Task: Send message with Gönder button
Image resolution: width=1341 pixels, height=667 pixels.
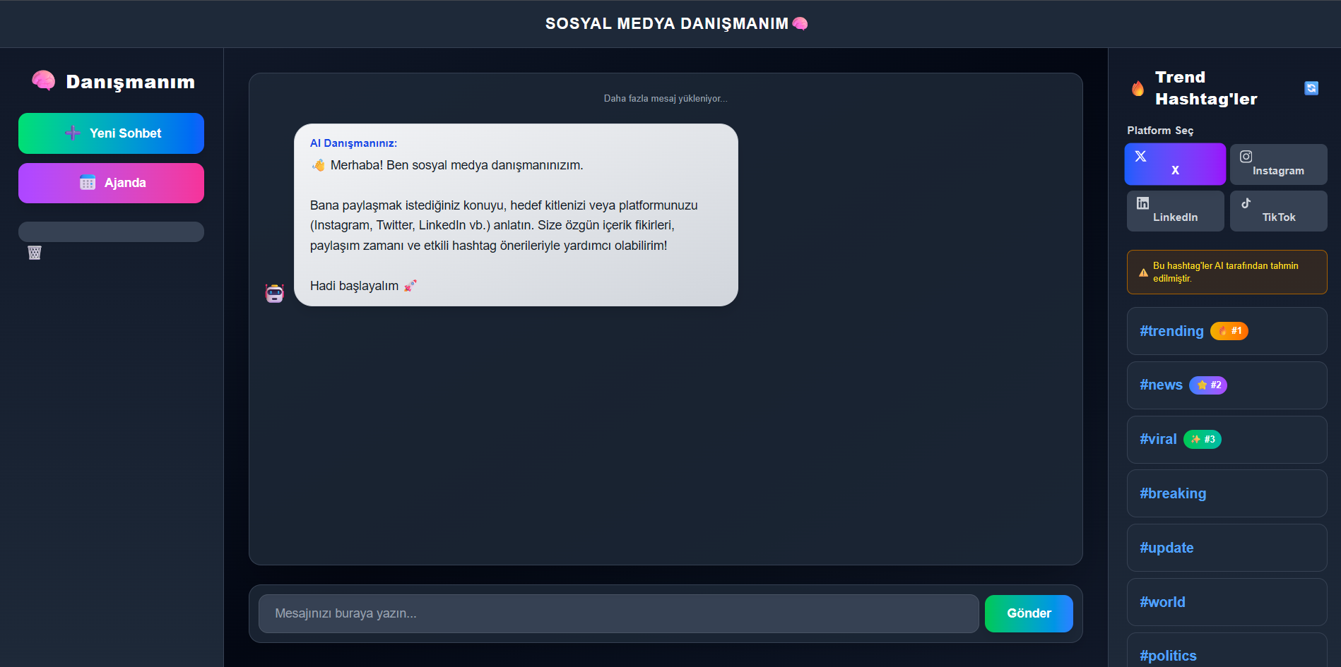Action: (1029, 613)
